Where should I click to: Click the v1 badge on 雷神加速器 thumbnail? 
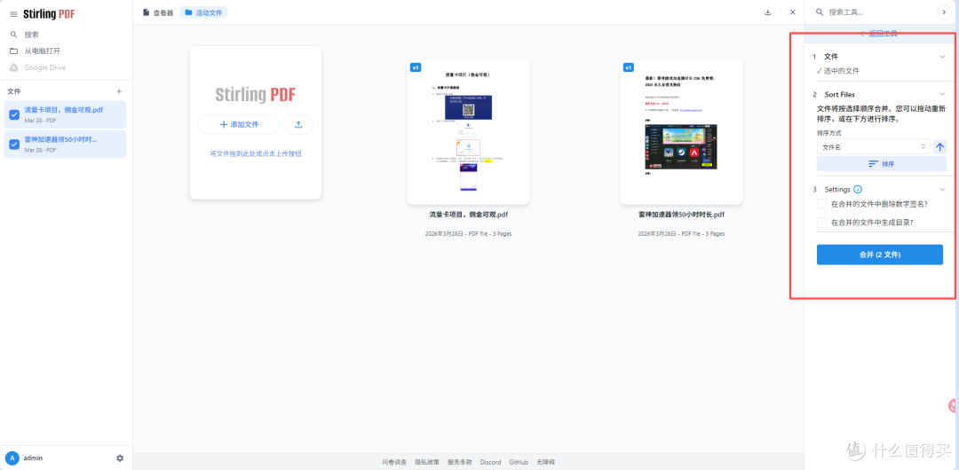628,67
